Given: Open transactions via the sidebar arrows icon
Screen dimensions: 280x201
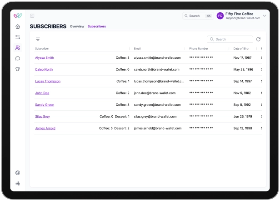Looking at the screenshot, I should point(18,37).
